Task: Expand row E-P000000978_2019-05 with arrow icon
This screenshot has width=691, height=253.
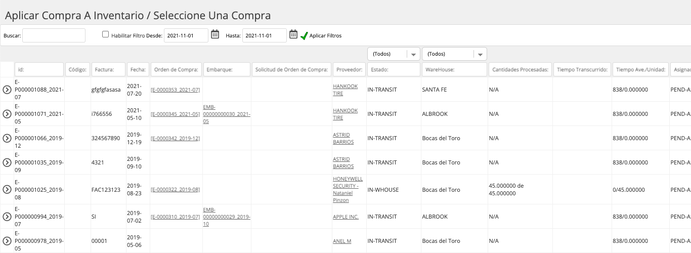Action: pyautogui.click(x=7, y=241)
